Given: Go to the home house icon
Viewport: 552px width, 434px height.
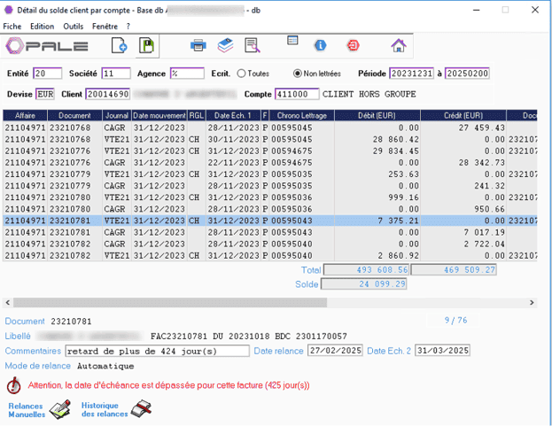Looking at the screenshot, I should pyautogui.click(x=399, y=45).
